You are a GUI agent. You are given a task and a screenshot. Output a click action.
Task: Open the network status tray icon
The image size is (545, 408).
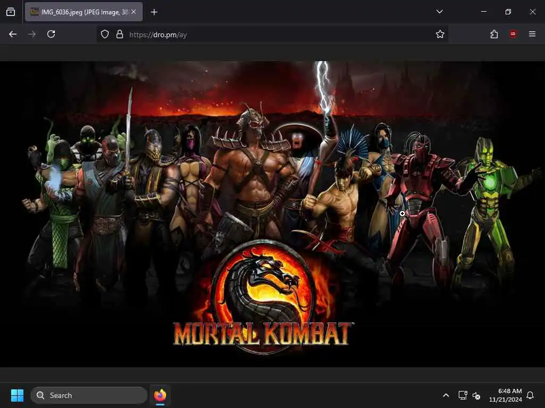(x=463, y=395)
